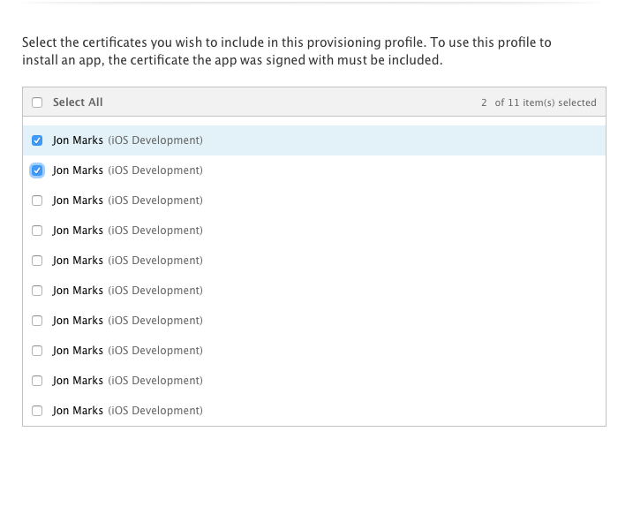Check the sixth Jon Marks certificate checkbox
Screen dimensions: 633x515
(37, 291)
